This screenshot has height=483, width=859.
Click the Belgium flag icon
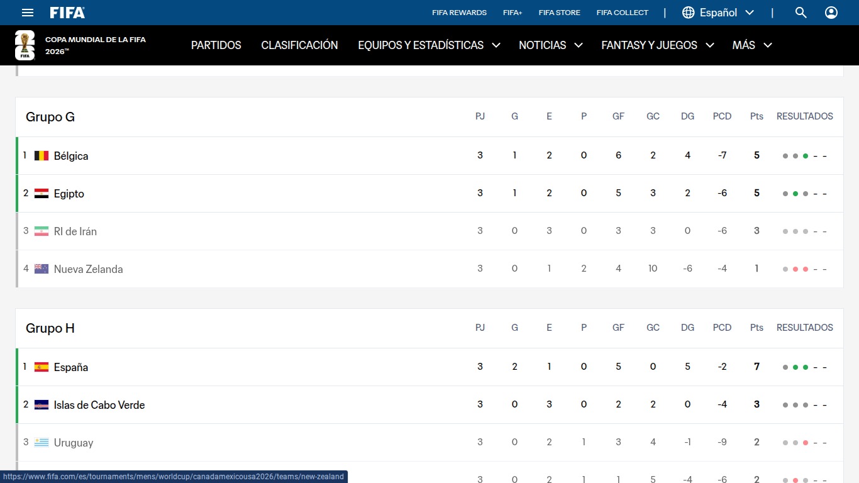pos(42,155)
